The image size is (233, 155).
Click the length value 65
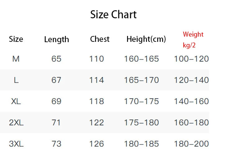coord(56,59)
